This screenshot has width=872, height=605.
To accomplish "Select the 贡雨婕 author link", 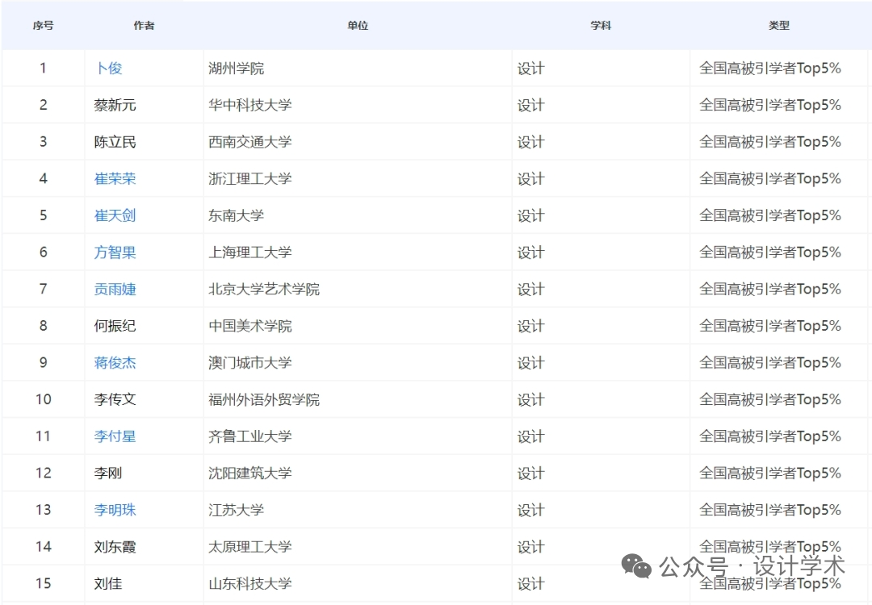I will [x=115, y=289].
